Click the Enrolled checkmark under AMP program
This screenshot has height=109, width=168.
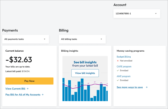[118, 80]
